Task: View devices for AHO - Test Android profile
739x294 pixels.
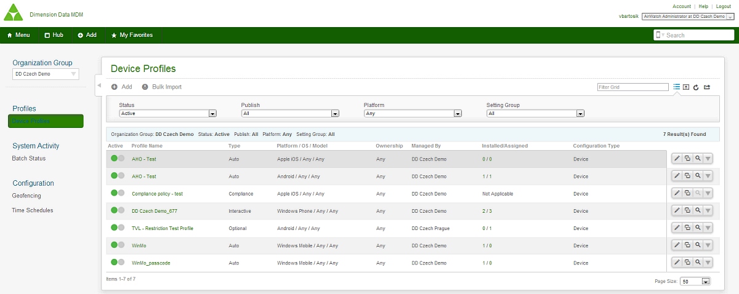Action: tap(698, 176)
